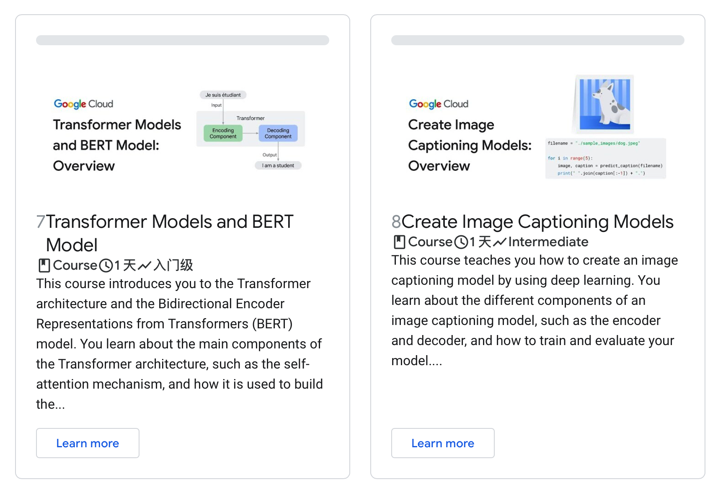Click the Encoding Component box in diagram
The image size is (723, 495).
(x=223, y=133)
